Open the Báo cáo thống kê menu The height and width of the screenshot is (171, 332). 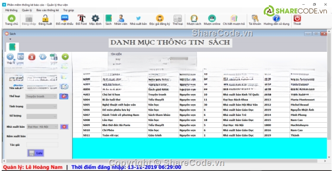pyautogui.click(x=48, y=10)
